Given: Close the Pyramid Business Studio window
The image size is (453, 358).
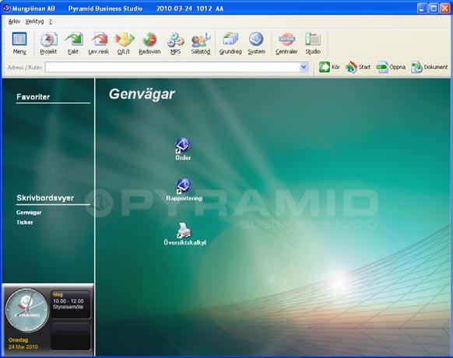Looking at the screenshot, I should (x=444, y=8).
